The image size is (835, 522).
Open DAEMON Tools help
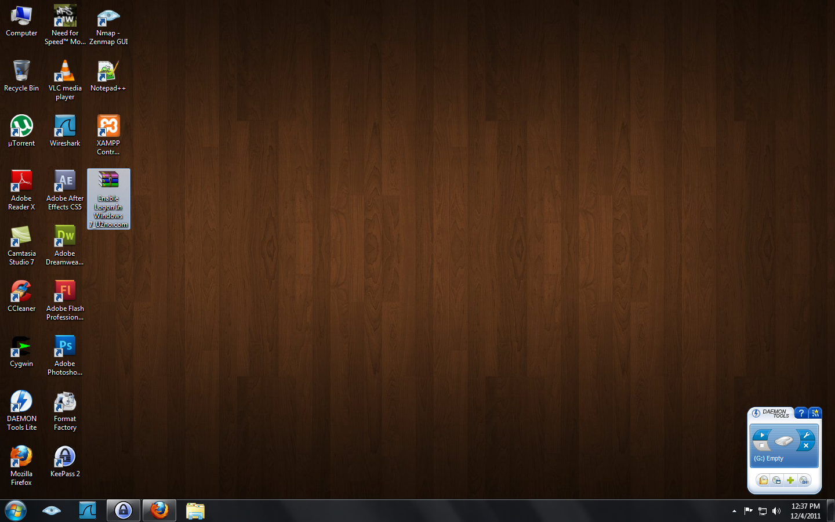point(801,413)
